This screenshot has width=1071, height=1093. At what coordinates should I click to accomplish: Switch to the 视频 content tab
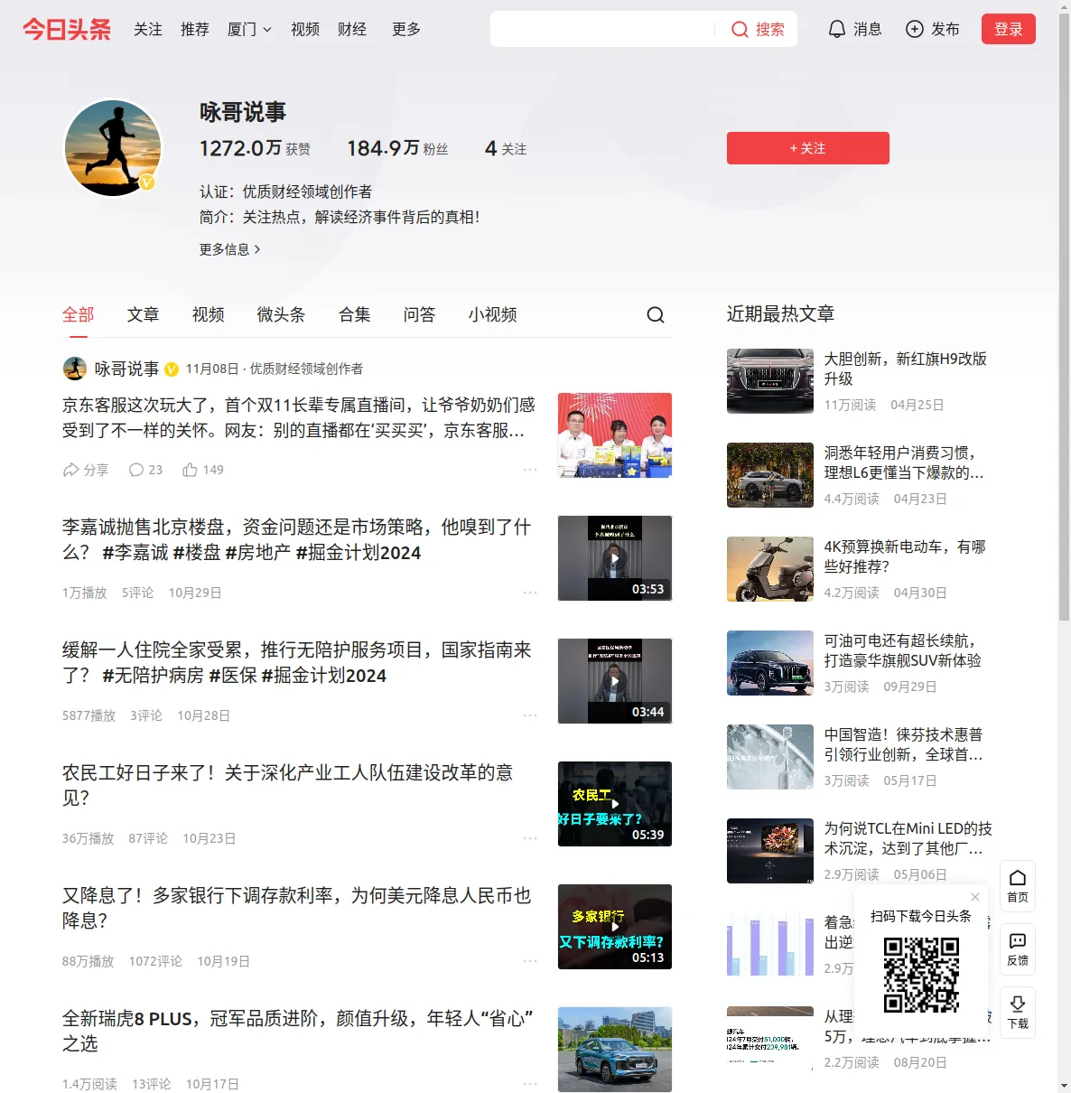(x=209, y=314)
